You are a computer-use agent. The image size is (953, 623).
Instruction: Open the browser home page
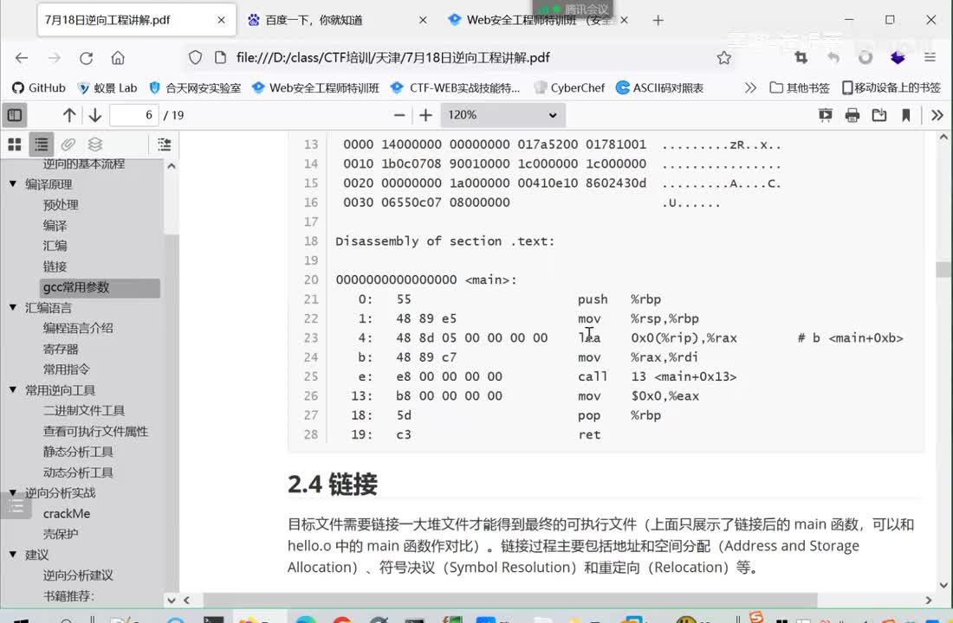(118, 58)
